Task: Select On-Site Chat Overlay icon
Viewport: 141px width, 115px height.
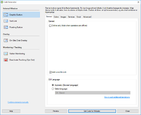Action: pyautogui.click(x=6, y=40)
